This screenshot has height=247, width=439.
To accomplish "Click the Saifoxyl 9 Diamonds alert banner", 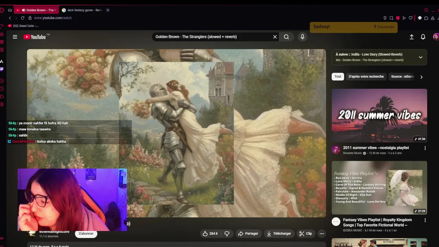I will 354,27.
